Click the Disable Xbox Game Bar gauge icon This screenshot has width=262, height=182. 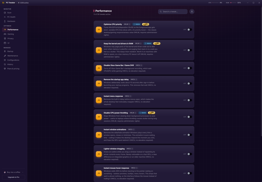[x=99, y=68]
